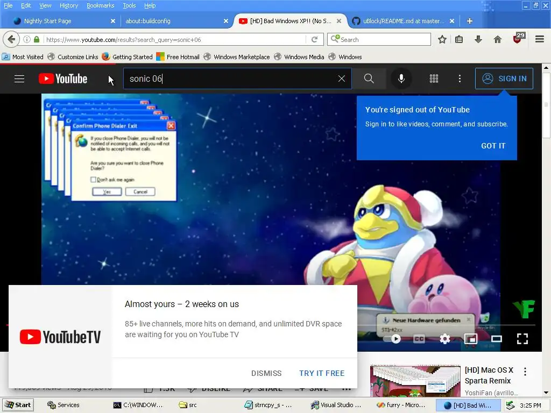Play the video in the player

(x=396, y=339)
